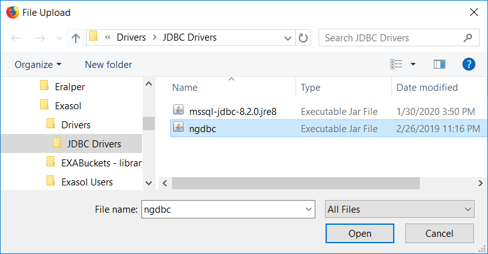
Task: Click the horizontal scrollbar thumb
Action: tap(296, 183)
